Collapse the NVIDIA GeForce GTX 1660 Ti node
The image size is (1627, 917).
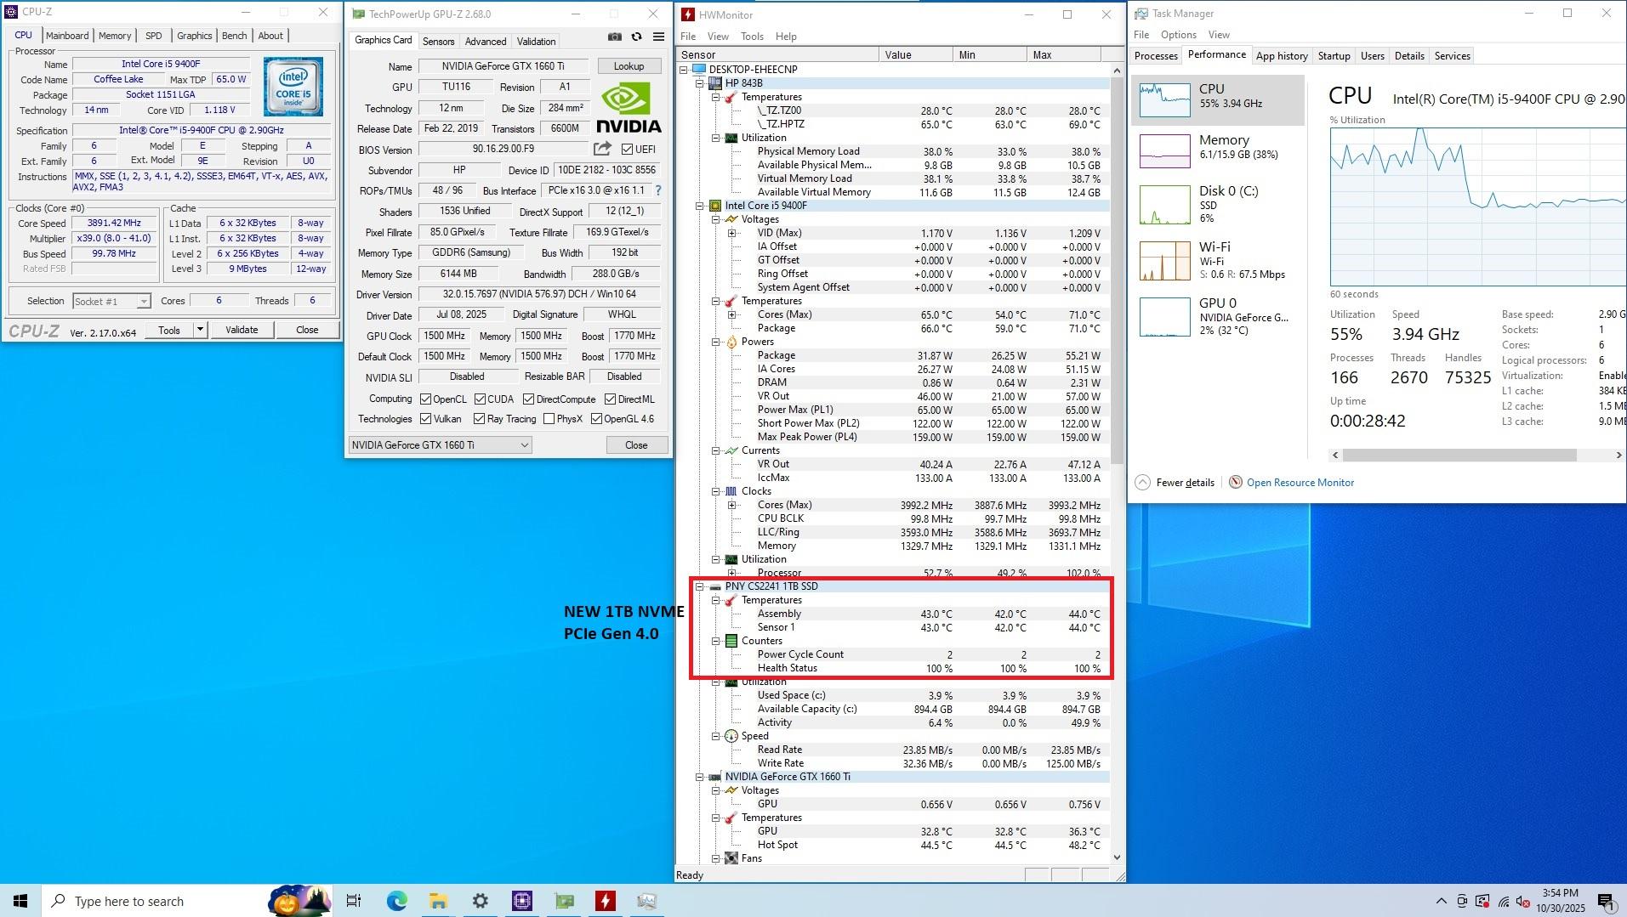coord(700,777)
